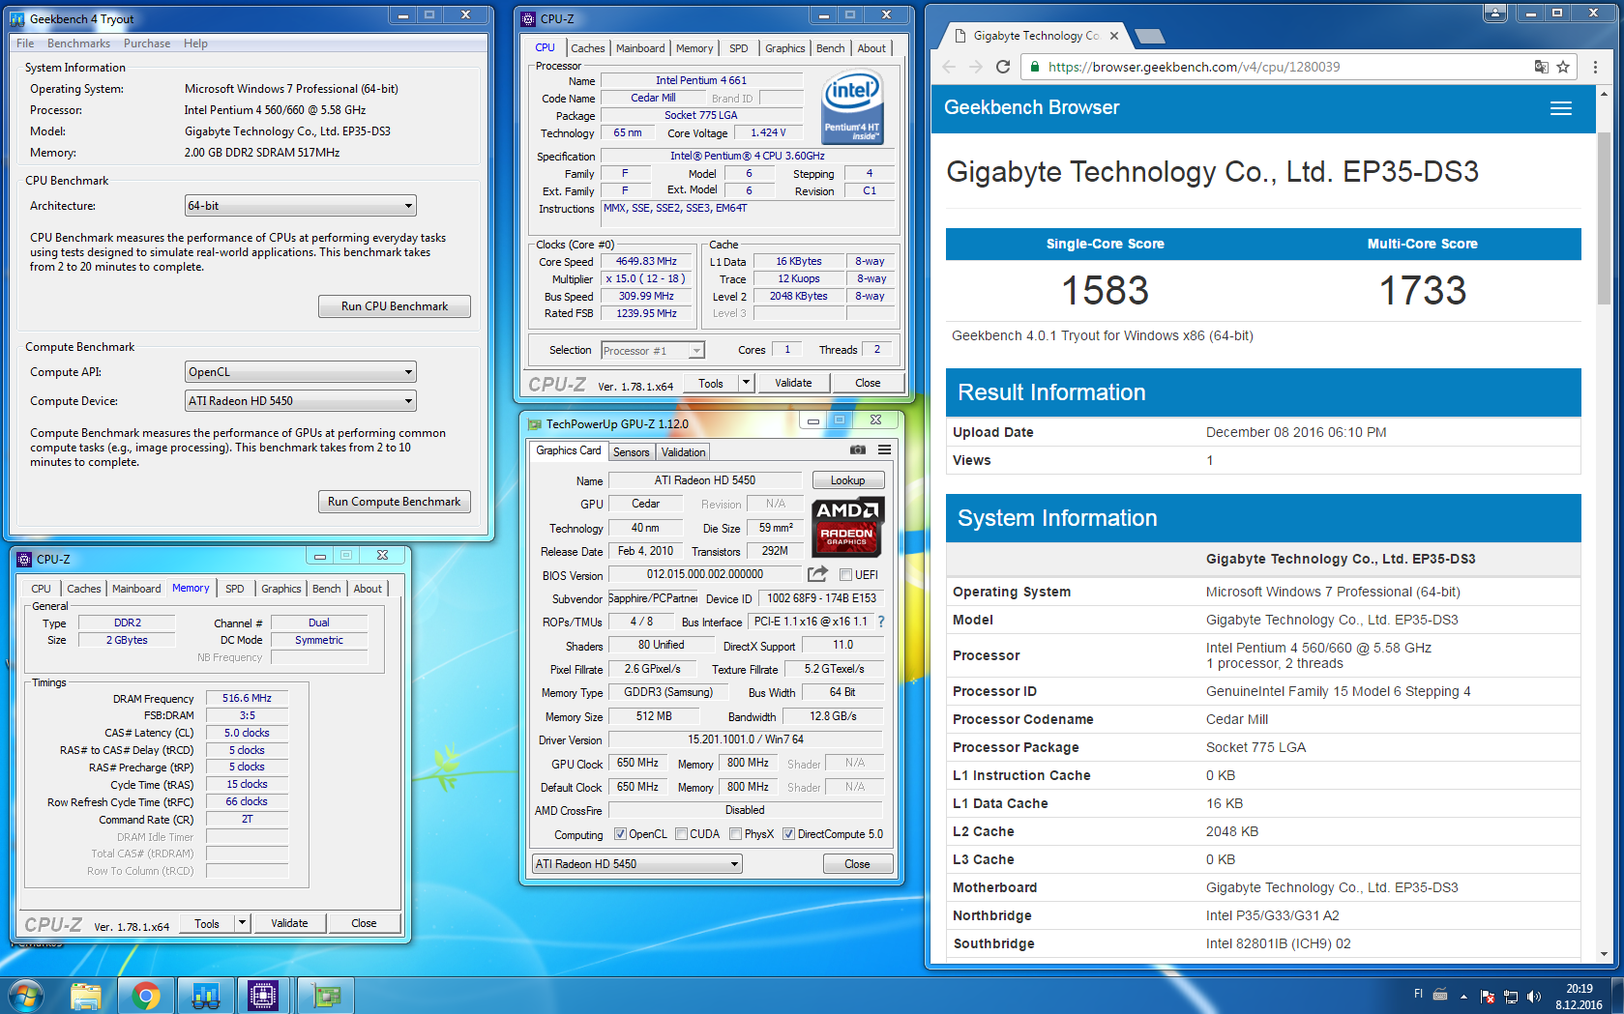Click the Bus Interface question mark icon

click(x=881, y=622)
